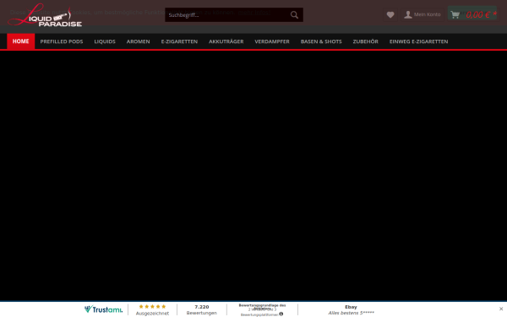Open the PREFILLED PODS category
Image resolution: width=507 pixels, height=317 pixels.
(x=62, y=41)
